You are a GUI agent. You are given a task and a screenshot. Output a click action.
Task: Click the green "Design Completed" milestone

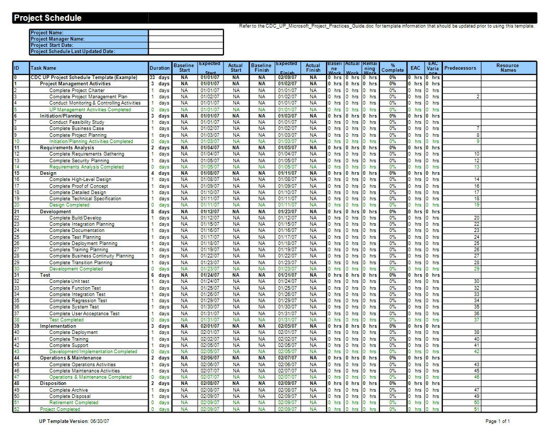[x=70, y=205]
